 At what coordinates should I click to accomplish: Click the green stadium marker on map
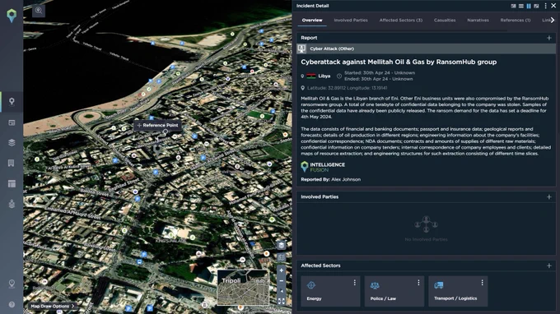[x=262, y=116]
